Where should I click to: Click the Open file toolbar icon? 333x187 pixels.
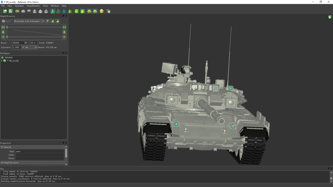click(5, 11)
